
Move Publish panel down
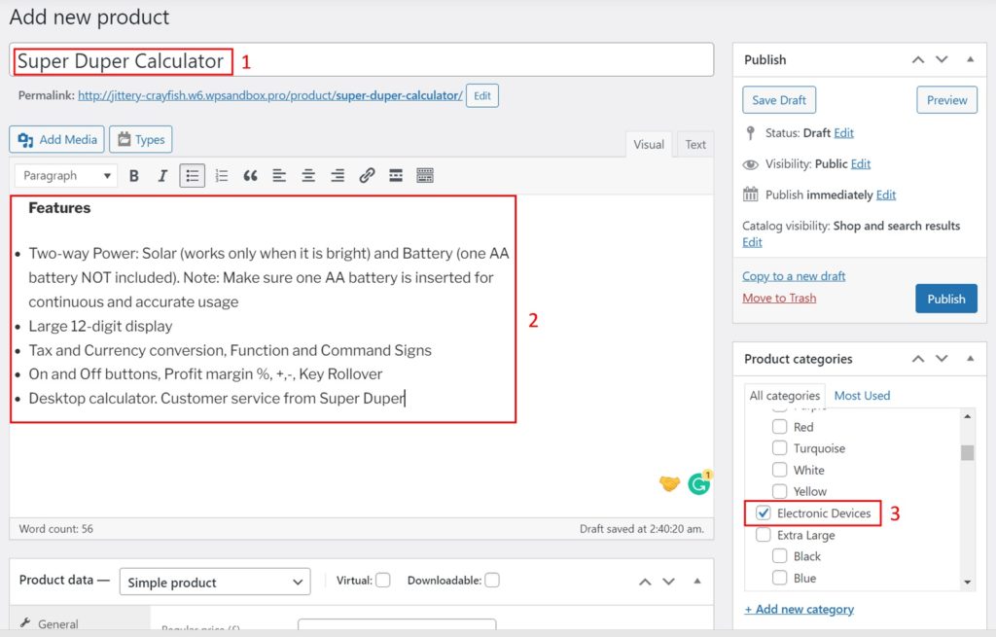point(942,59)
